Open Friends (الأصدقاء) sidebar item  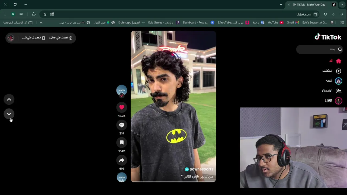(x=332, y=91)
